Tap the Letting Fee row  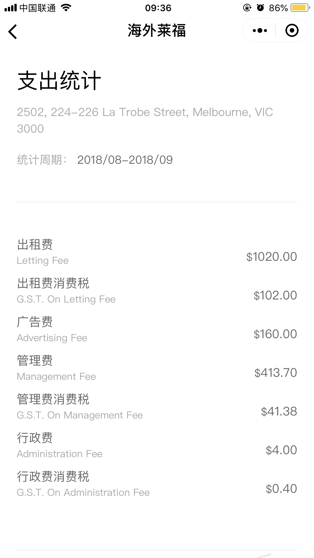[157, 252]
